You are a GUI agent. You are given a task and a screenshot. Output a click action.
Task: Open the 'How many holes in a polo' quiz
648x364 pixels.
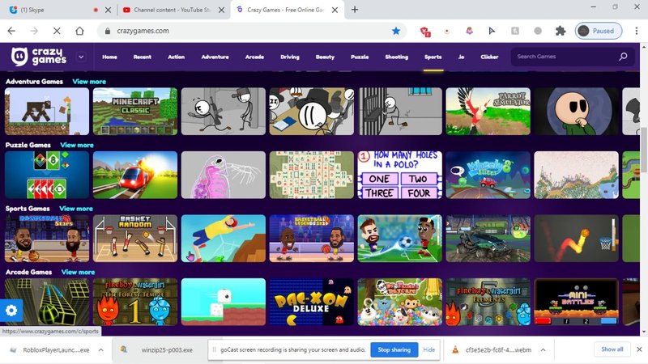[x=400, y=175]
